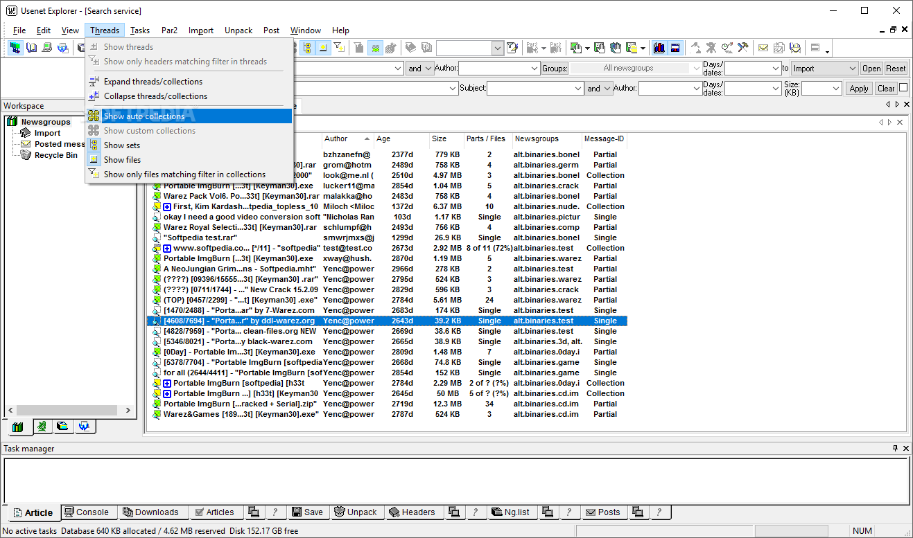Click the Reset button

click(896, 68)
